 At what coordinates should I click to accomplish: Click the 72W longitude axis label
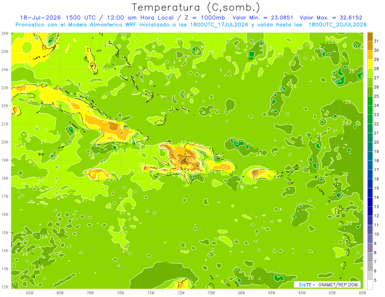pyautogui.click(x=181, y=293)
